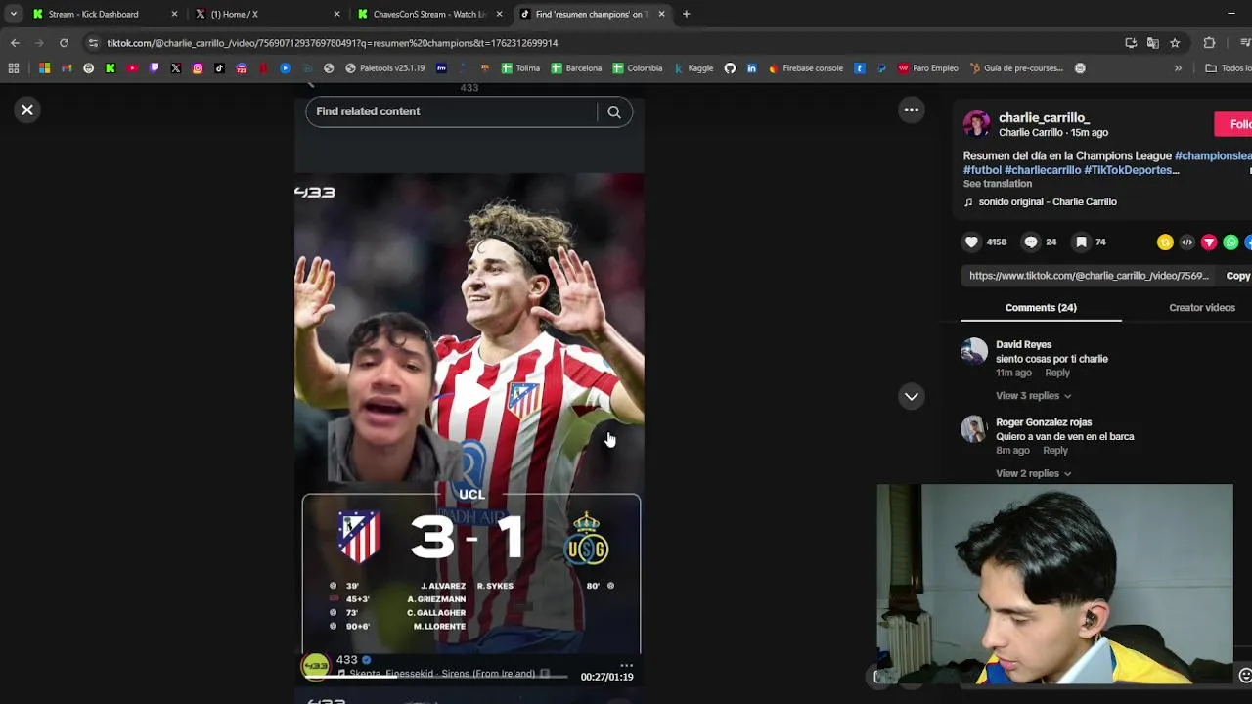
Task: Open the Kaggle bookmark
Action: (x=693, y=68)
